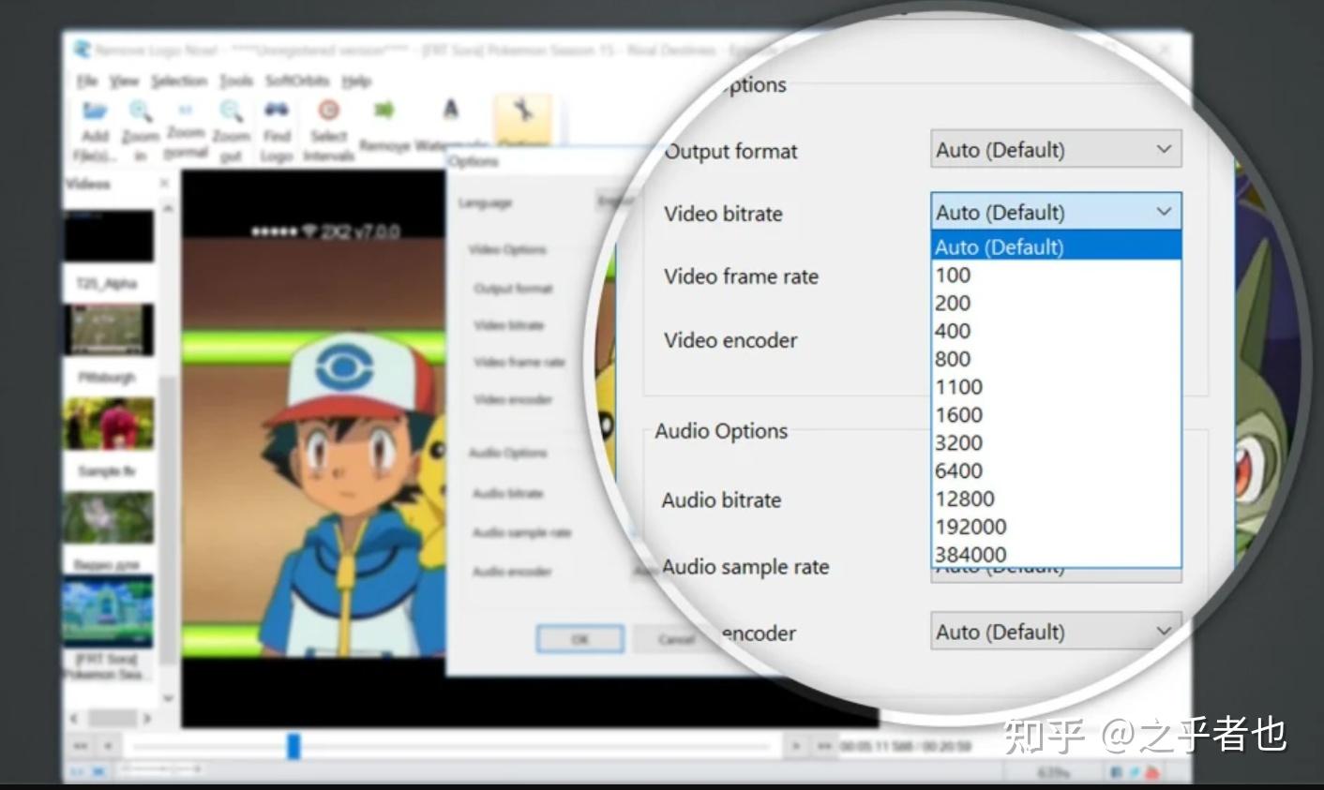Image resolution: width=1324 pixels, height=790 pixels.
Task: Expand the Output format dropdown
Action: pos(1055,150)
